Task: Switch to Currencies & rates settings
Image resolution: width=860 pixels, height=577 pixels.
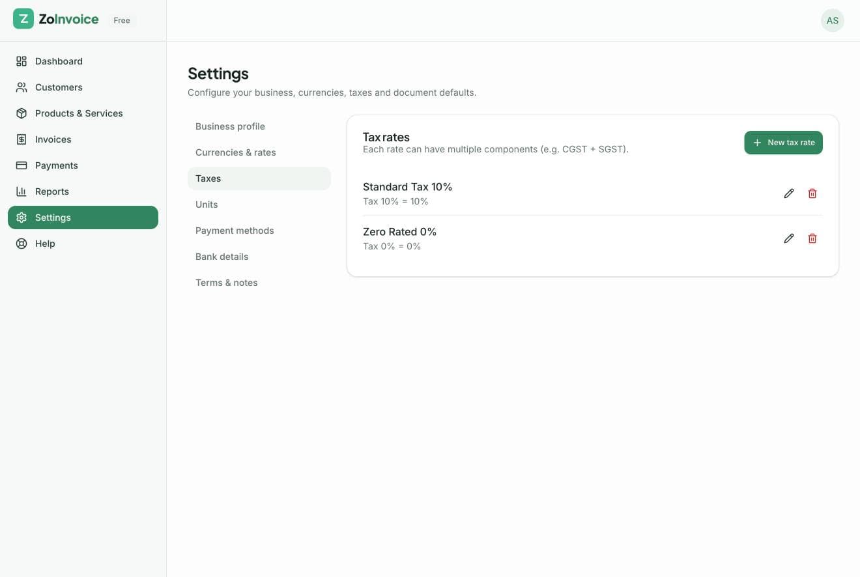Action: click(x=259, y=152)
